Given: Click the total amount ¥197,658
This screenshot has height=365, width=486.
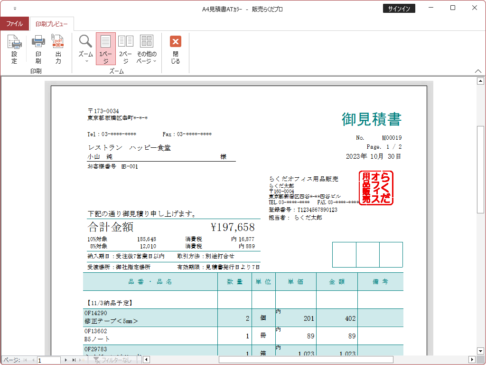Looking at the screenshot, I should point(233,227).
